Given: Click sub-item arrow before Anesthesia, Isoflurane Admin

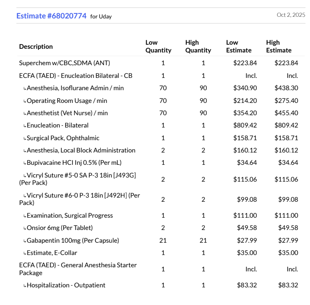Looking at the screenshot, I should pos(25,89).
